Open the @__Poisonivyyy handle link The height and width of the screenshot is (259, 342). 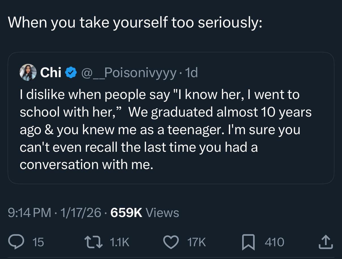coord(128,73)
